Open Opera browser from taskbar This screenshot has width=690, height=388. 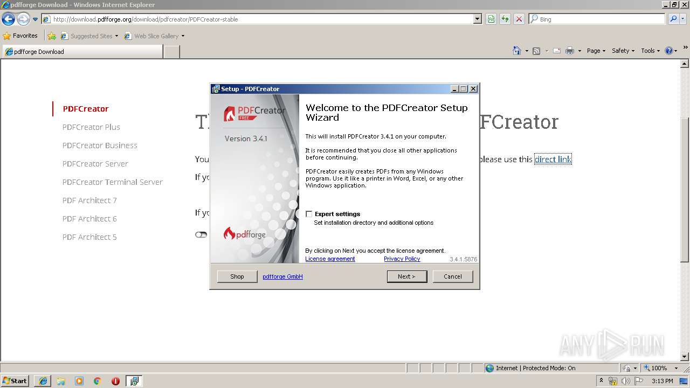coord(115,381)
